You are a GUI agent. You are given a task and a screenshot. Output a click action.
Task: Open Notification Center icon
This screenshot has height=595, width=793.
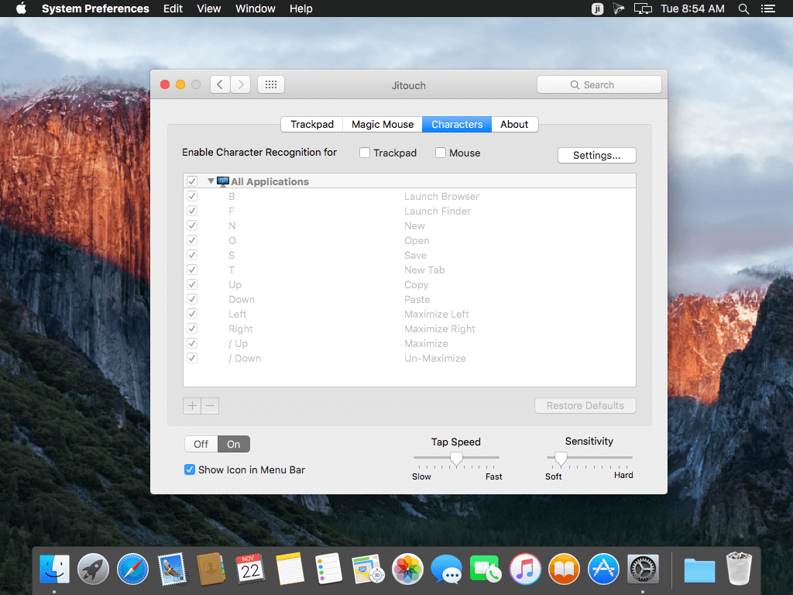[767, 9]
